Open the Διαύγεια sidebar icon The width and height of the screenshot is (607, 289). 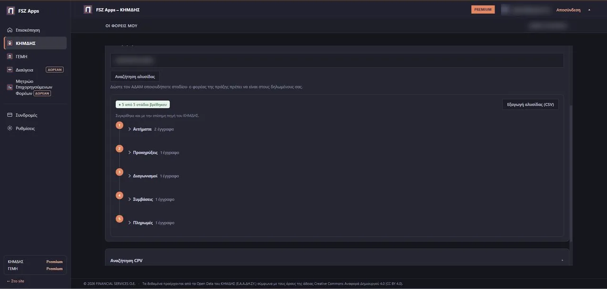10,70
